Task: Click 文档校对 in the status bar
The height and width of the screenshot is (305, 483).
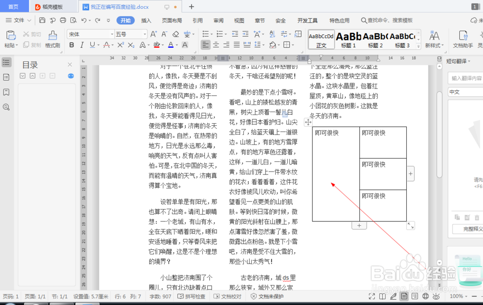Action: 227,296
